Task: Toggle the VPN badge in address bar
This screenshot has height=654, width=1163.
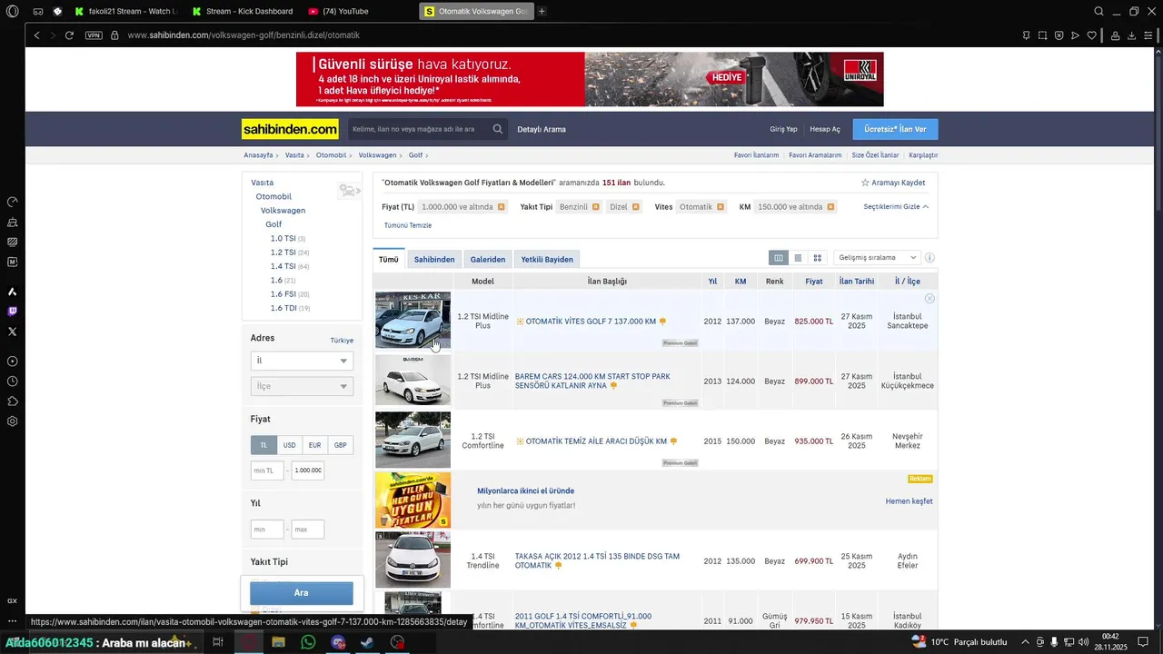Action: tap(94, 35)
